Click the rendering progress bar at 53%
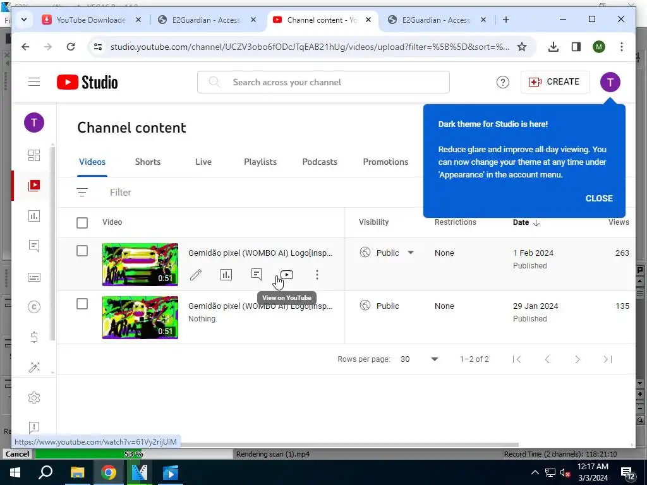The height and width of the screenshot is (485, 647). tap(133, 453)
